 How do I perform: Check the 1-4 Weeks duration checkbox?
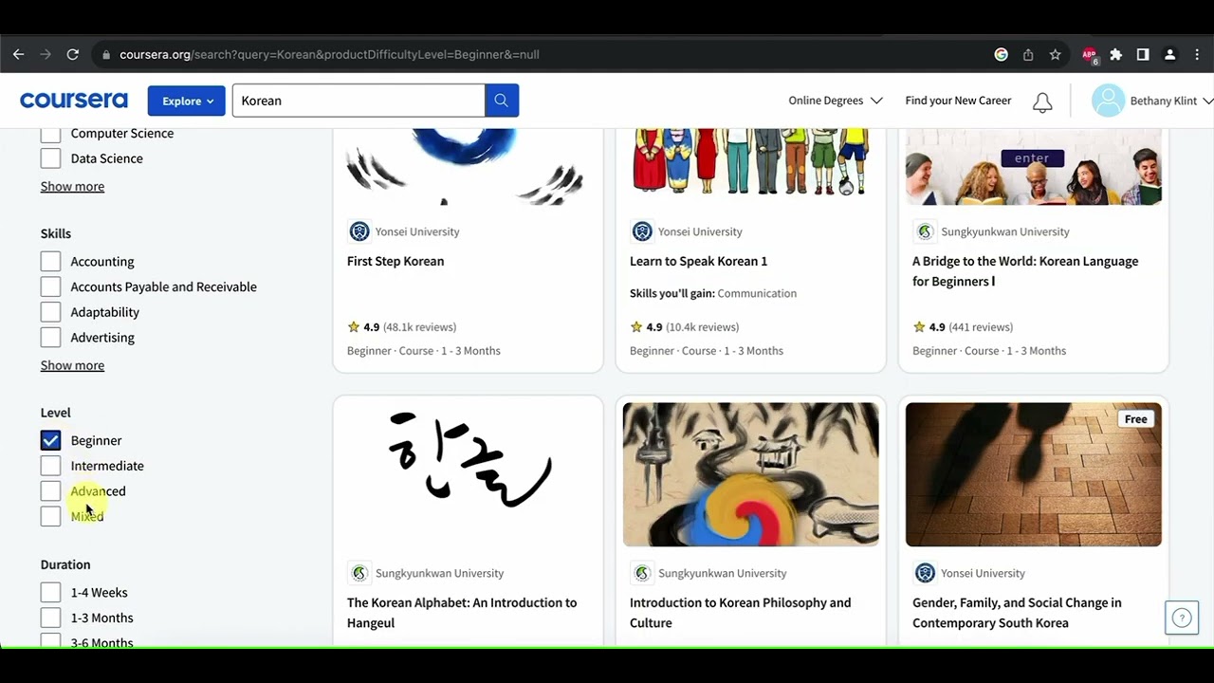click(x=50, y=592)
